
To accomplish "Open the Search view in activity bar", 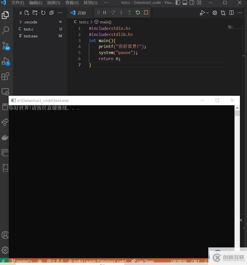I will 5,30.
